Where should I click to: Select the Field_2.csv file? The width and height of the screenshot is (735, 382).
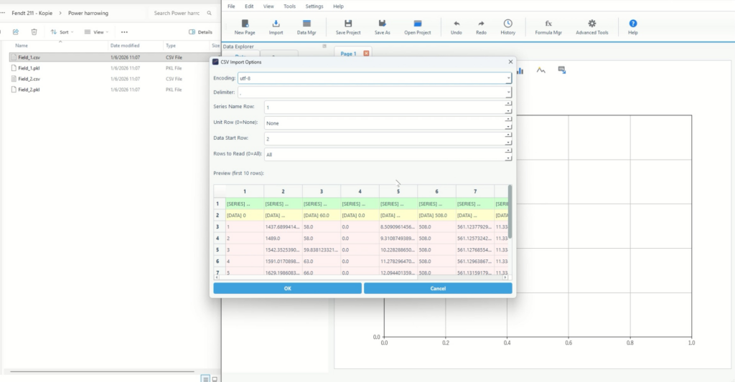click(x=29, y=79)
